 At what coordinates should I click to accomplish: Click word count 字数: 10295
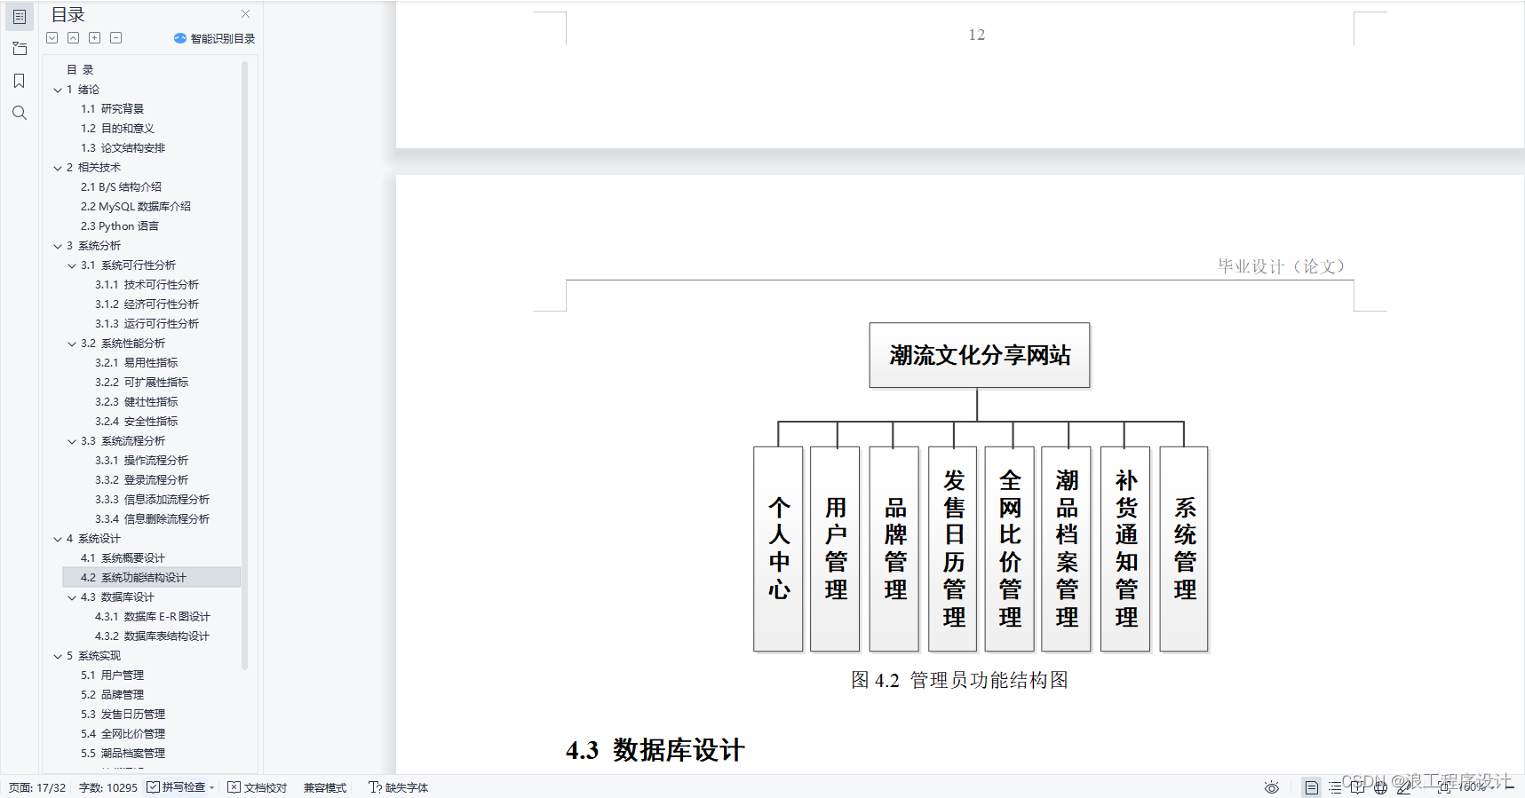tap(108, 787)
